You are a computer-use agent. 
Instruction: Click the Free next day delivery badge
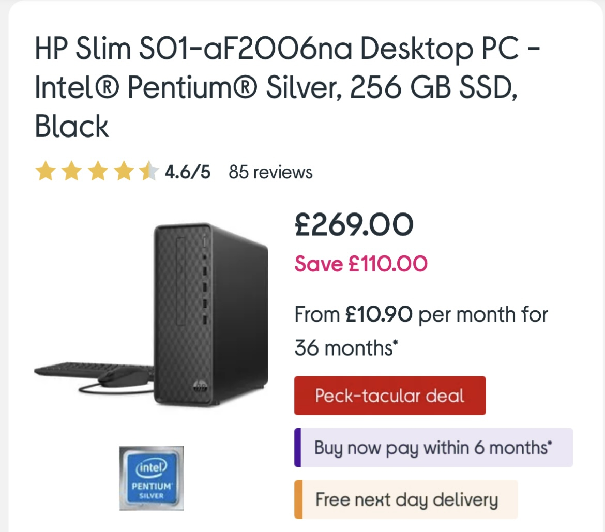pyautogui.click(x=406, y=500)
